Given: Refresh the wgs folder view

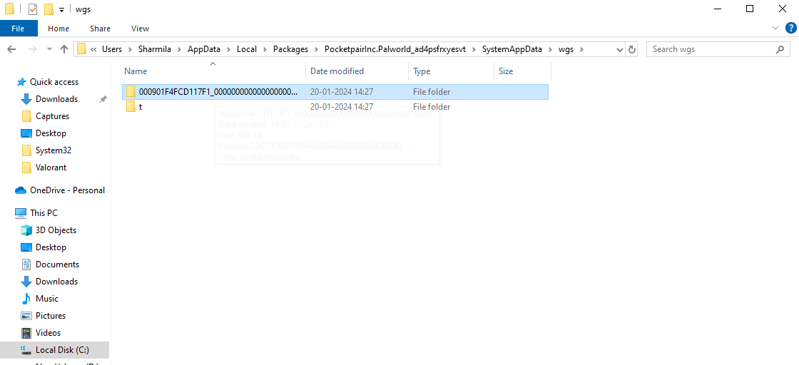Looking at the screenshot, I should 631,49.
